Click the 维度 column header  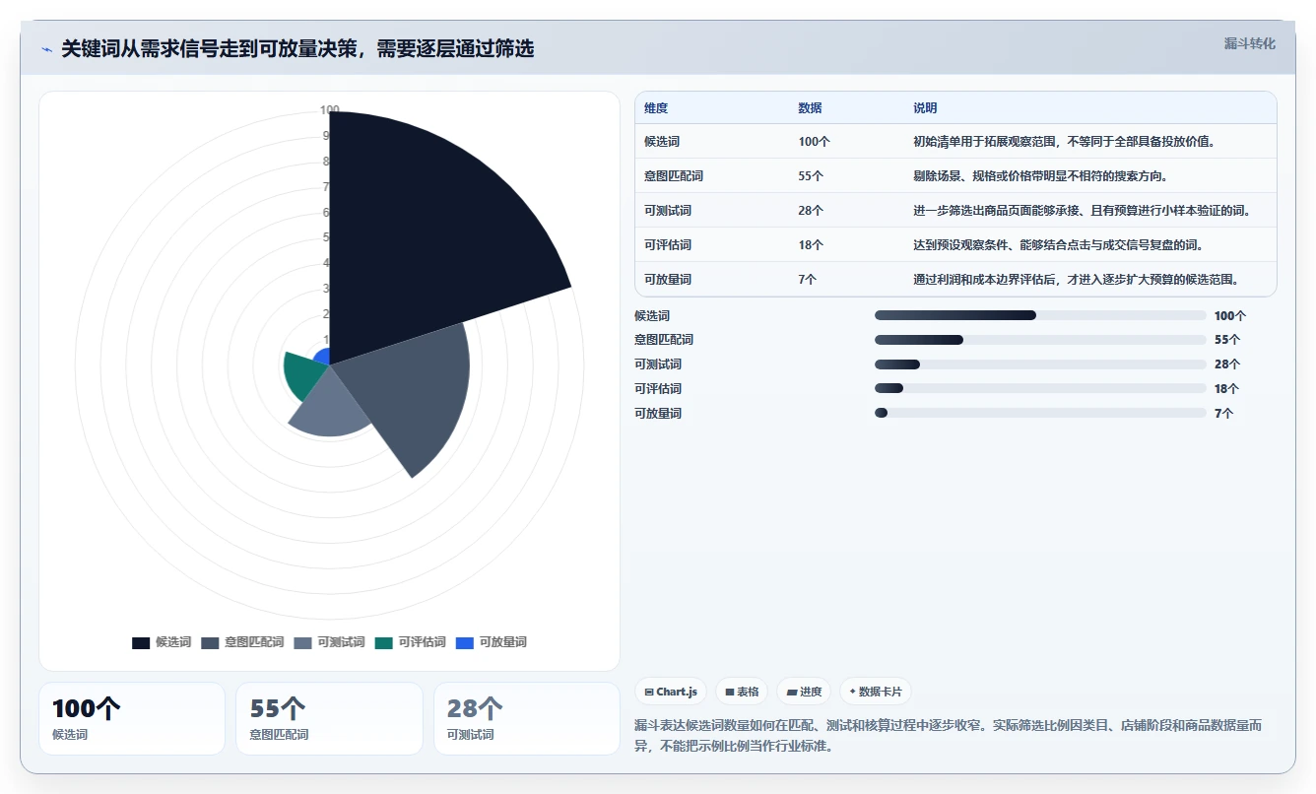(656, 108)
